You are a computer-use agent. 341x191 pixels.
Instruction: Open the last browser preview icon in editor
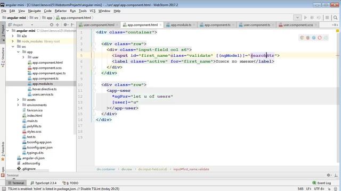coord(326,38)
